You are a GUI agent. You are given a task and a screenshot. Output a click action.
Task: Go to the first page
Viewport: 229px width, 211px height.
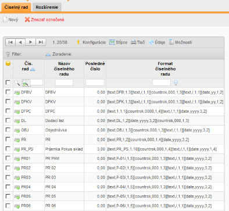pyautogui.click(x=10, y=42)
